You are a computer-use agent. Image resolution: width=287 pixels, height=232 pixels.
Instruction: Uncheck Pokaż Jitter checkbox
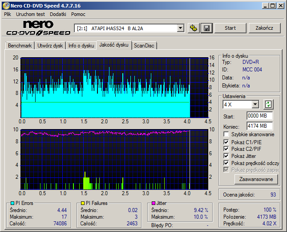tap(226, 156)
